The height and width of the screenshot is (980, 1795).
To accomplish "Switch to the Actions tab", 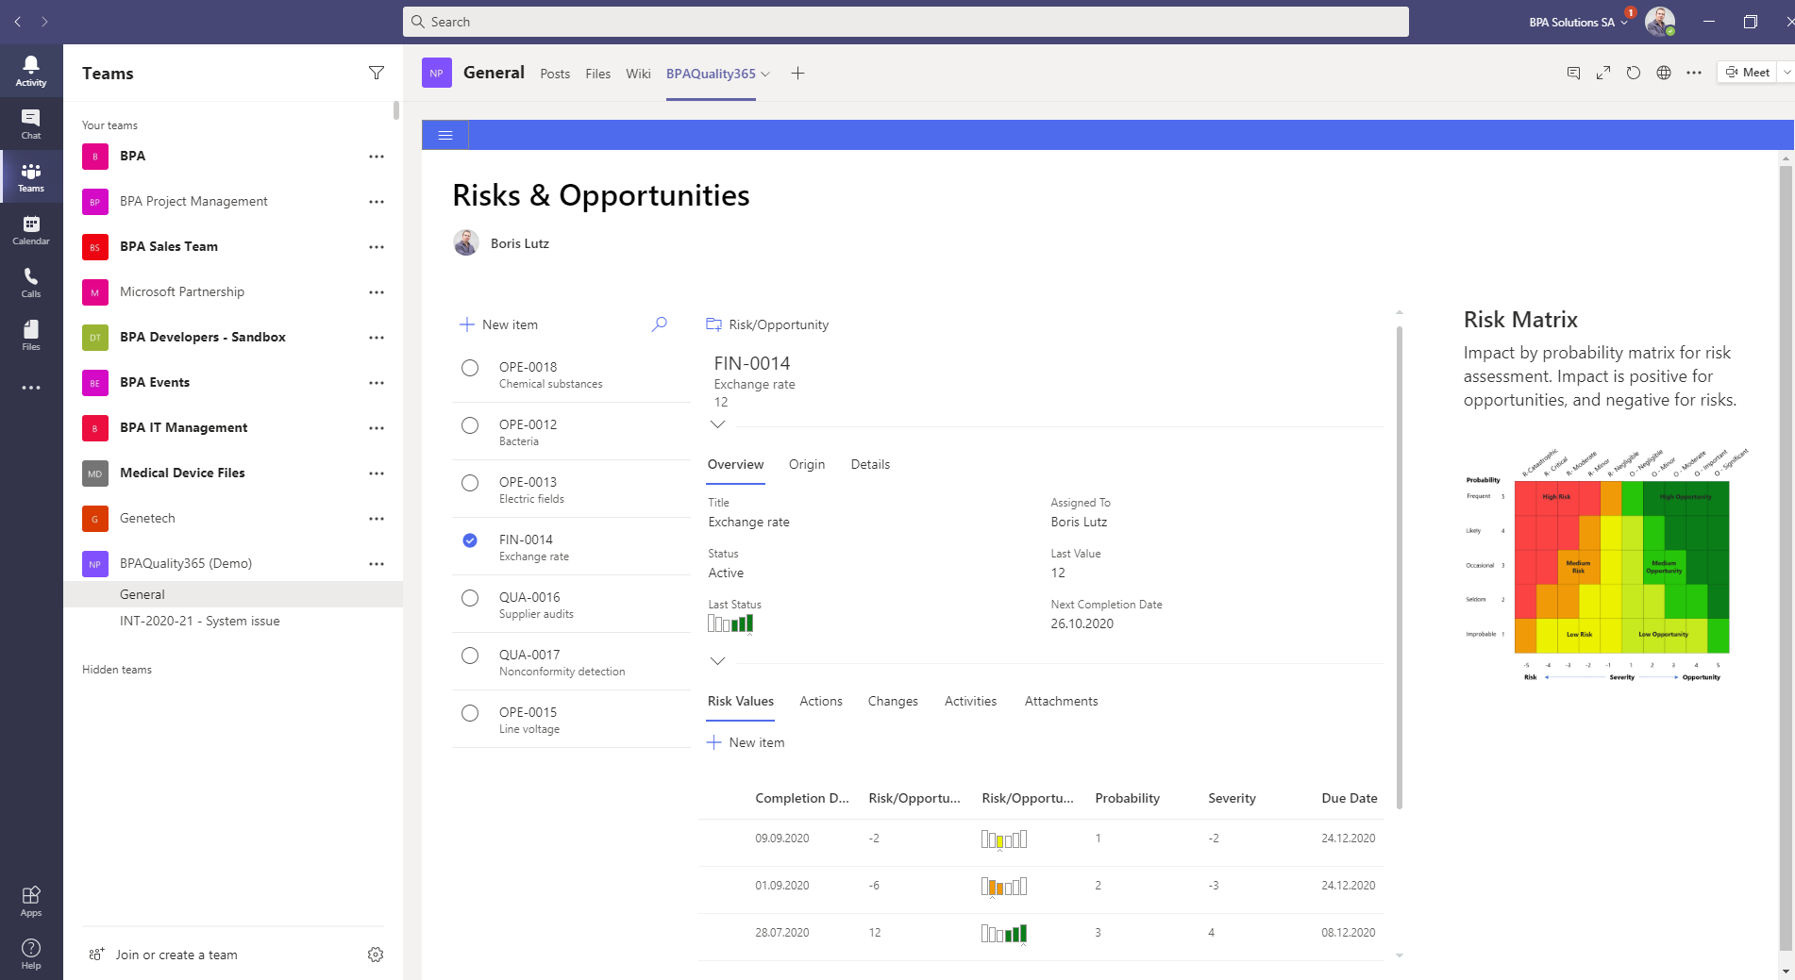I will pyautogui.click(x=821, y=701).
